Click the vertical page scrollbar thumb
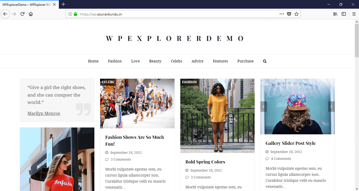This screenshot has width=359, height=191. [357, 40]
